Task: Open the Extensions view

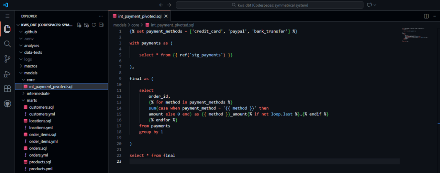Action: click(7, 89)
